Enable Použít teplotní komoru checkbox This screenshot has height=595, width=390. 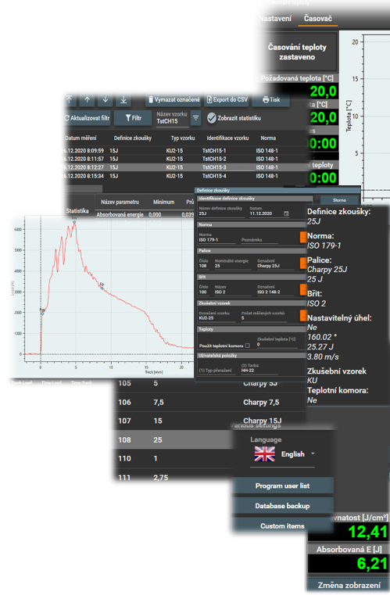[x=248, y=346]
